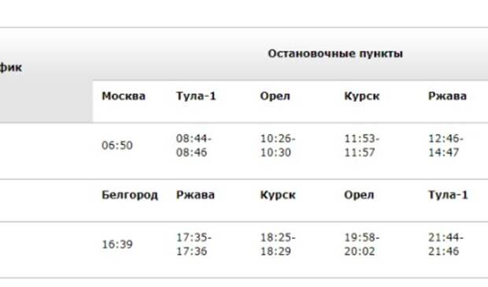Screen dimensions: 488x287
Task: Click the Moscow departure time 06:50
Action: (117, 146)
